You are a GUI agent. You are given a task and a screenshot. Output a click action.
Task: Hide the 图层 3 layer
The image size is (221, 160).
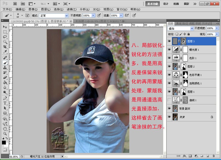[170, 41]
